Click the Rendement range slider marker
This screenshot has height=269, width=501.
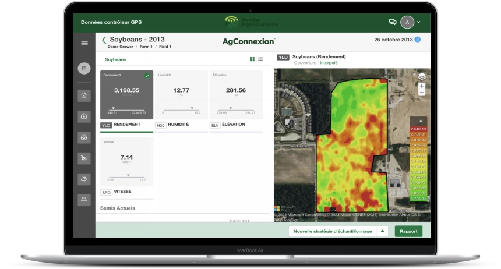113,108
